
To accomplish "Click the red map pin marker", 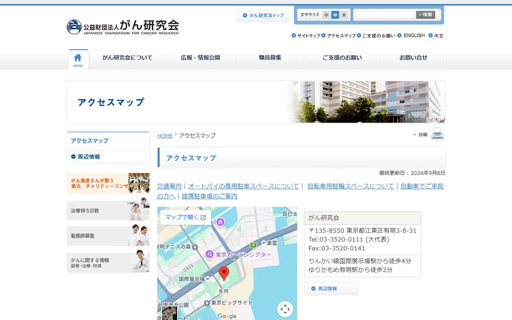I will click(224, 273).
